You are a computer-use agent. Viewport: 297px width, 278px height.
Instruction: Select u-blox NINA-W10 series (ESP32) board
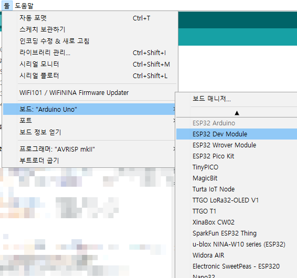[x=237, y=244]
